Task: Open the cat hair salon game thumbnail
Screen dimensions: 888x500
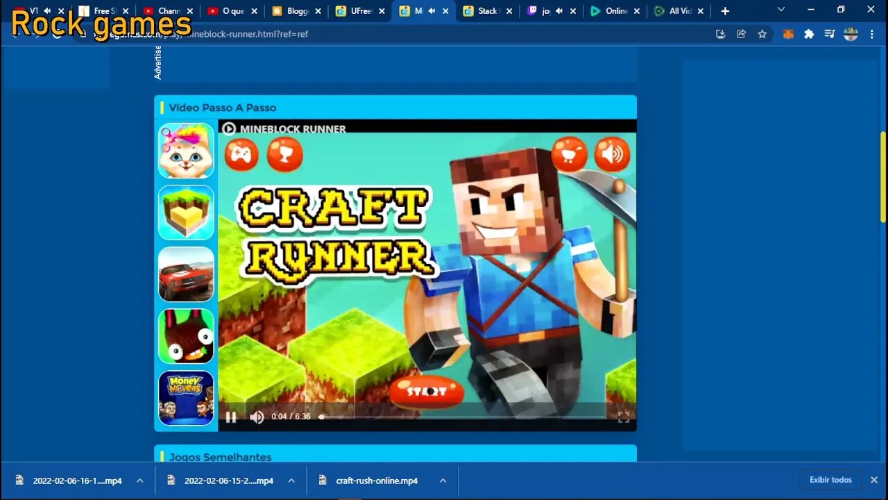Action: coord(186,151)
